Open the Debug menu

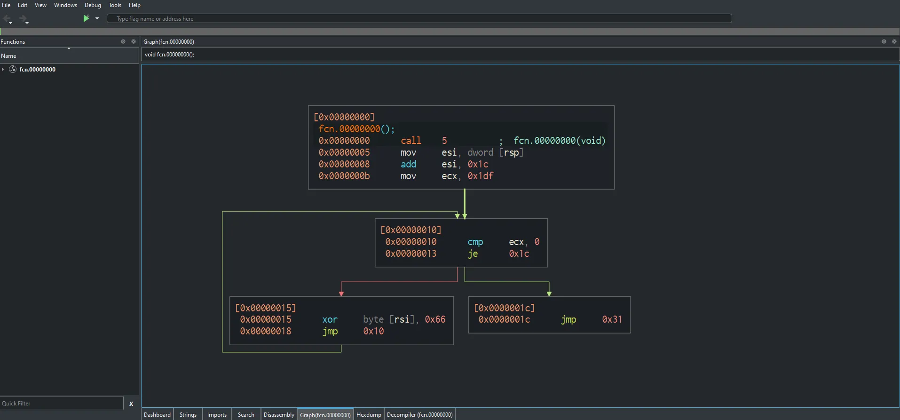click(93, 5)
